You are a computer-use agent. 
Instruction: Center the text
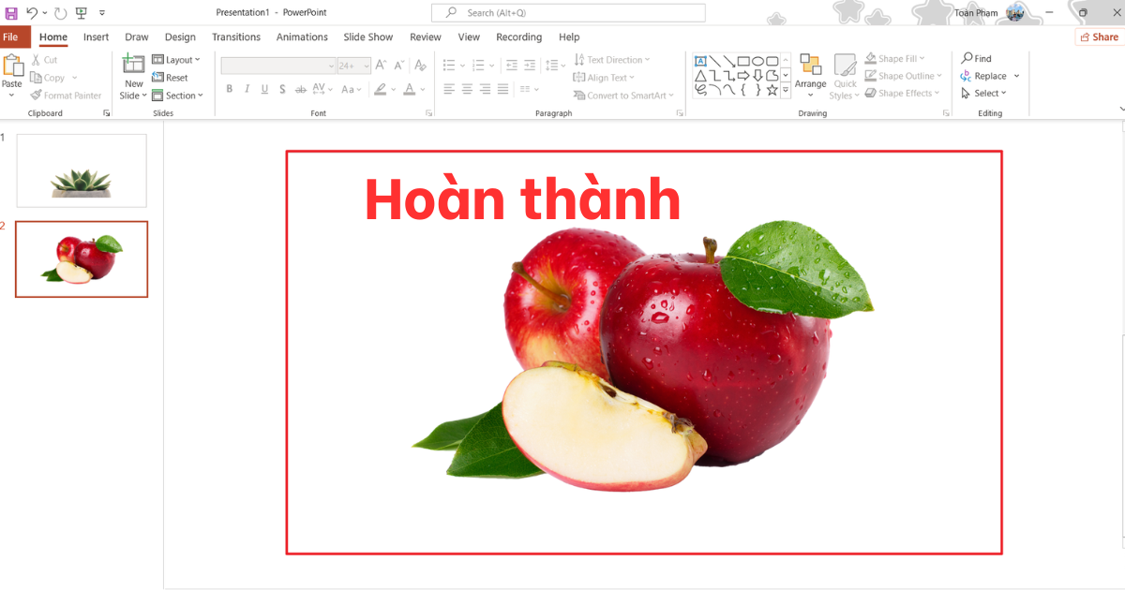click(x=467, y=89)
